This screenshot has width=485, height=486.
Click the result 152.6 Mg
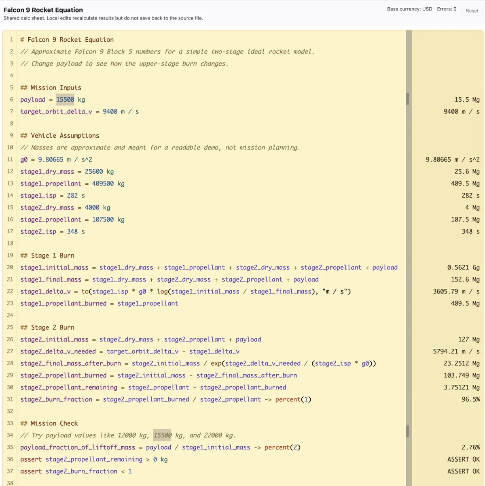click(x=465, y=279)
